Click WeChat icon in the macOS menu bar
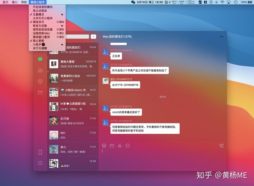This screenshot has width=254, height=186. coord(133,2)
